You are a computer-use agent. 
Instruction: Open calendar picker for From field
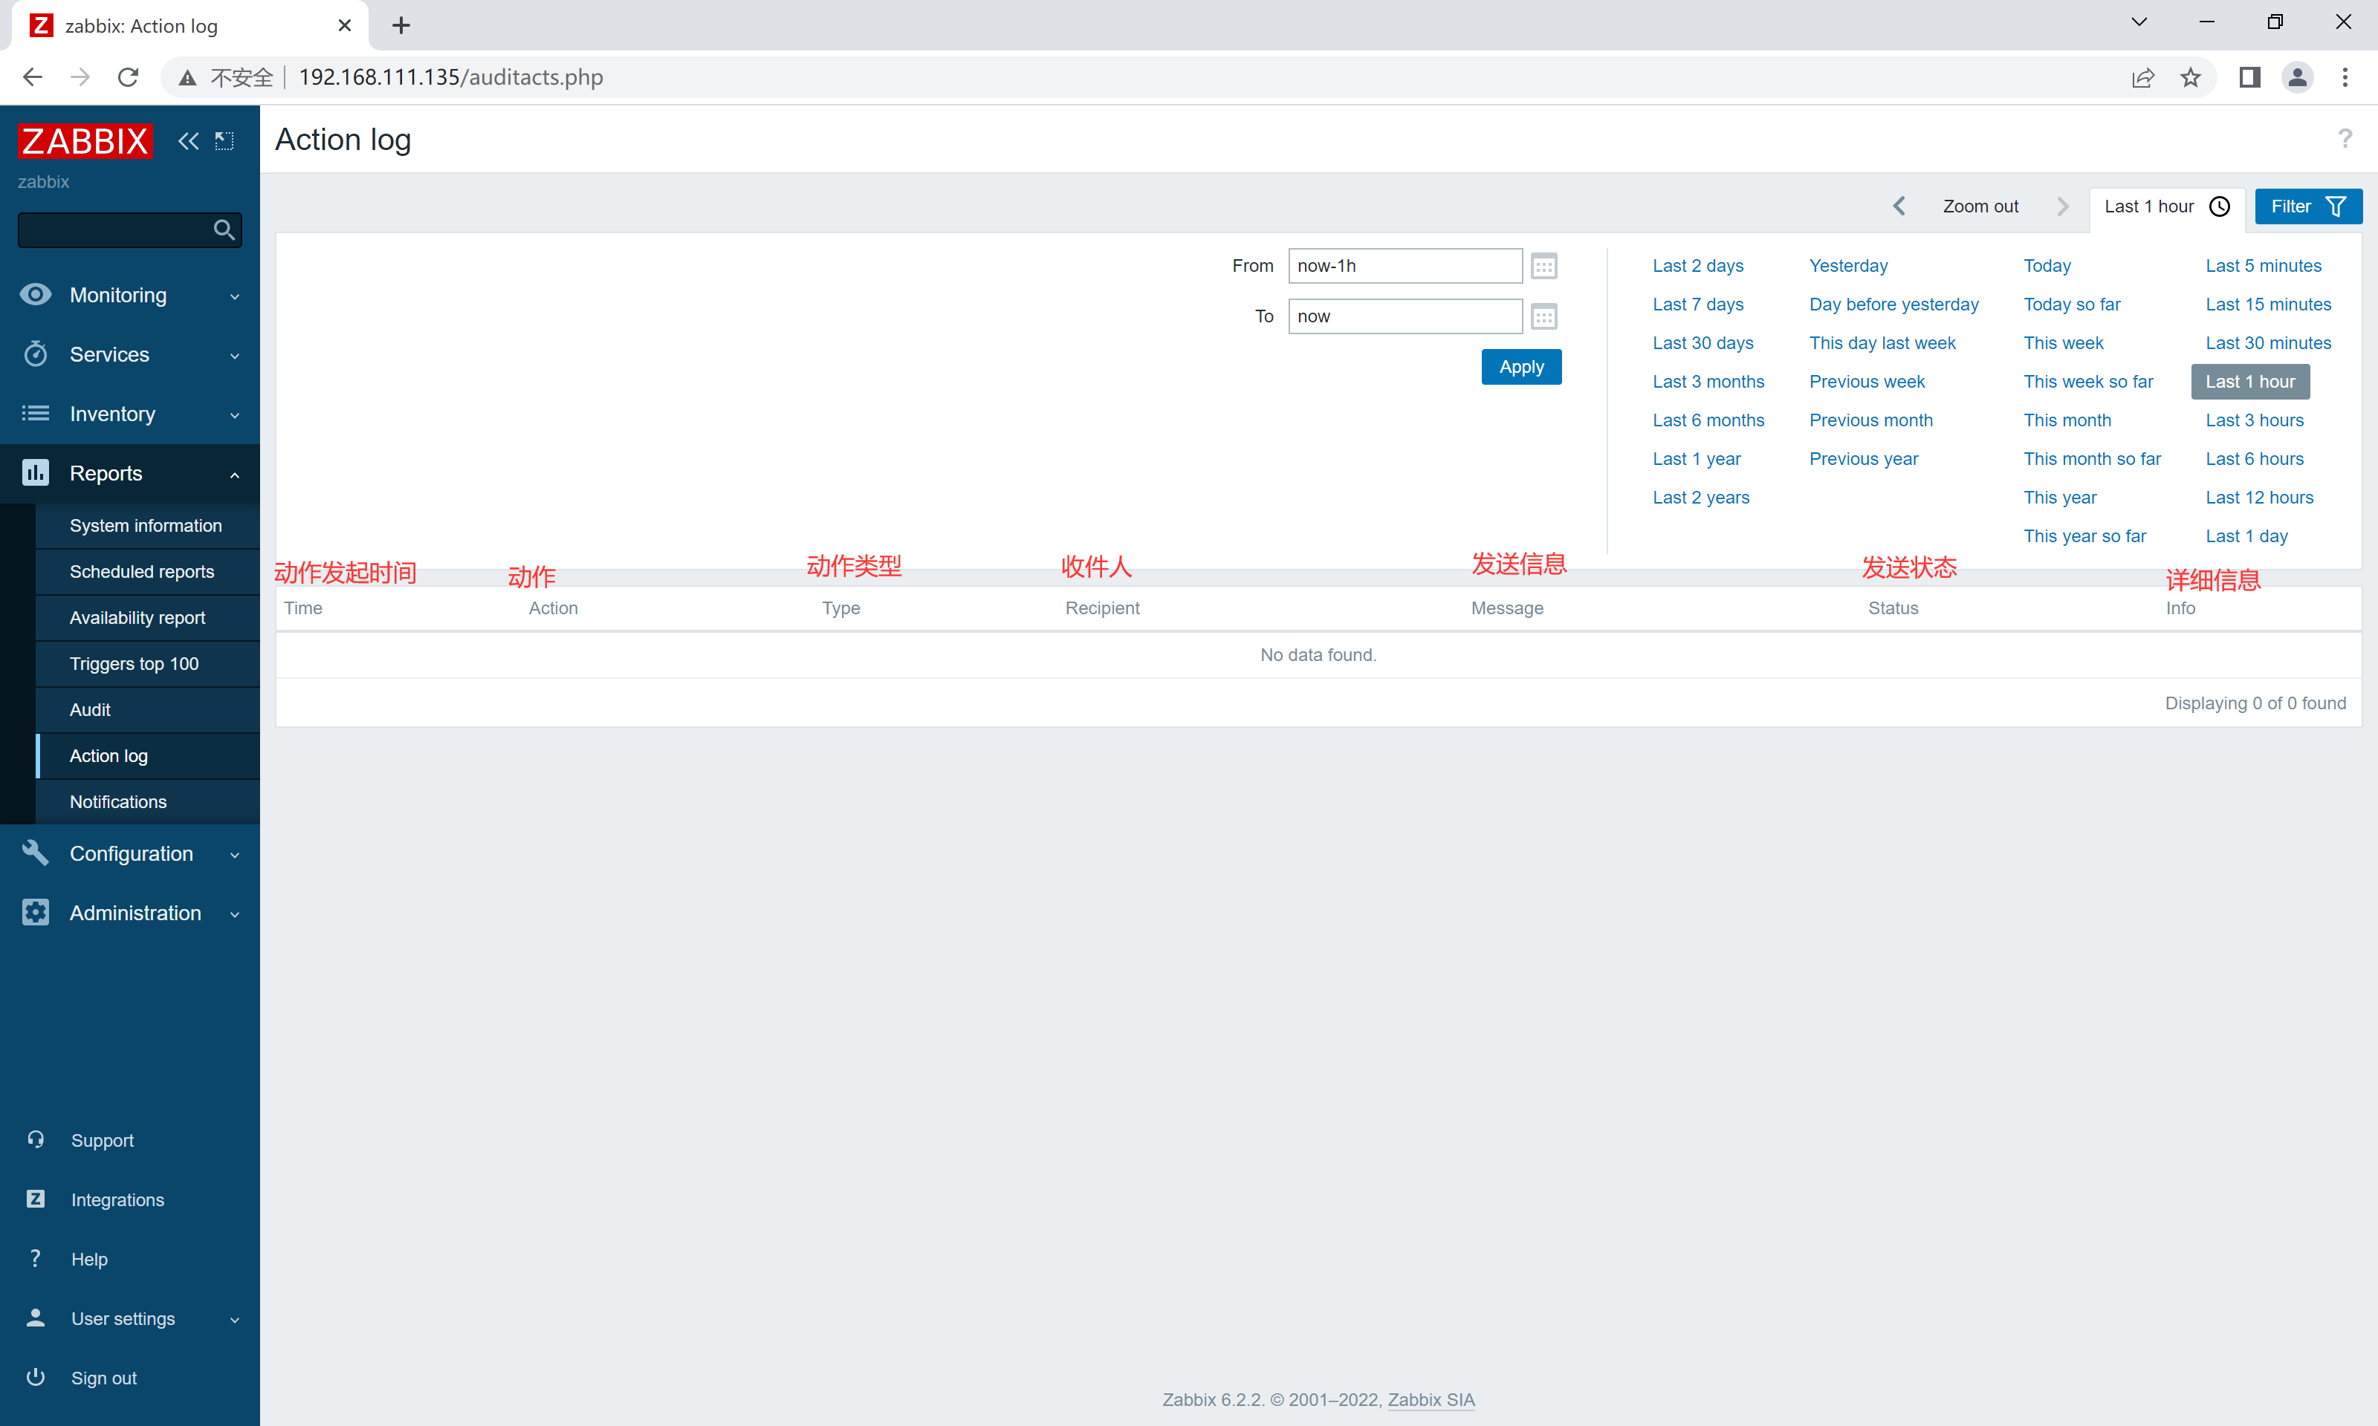(1543, 266)
